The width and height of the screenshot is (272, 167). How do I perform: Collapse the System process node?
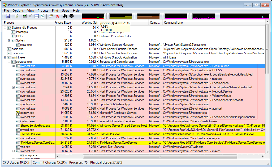tap(9, 40)
